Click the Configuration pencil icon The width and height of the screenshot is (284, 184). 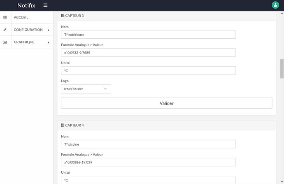pos(5,30)
